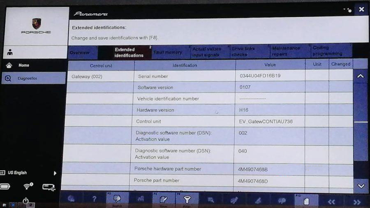Select Porsche hardware part number row
Screen dimensions: 370x208
click(x=208, y=169)
